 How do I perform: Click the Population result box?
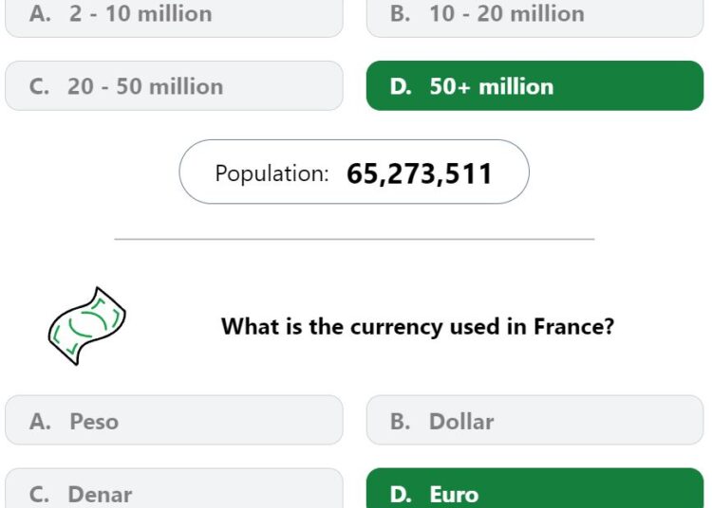click(354, 172)
